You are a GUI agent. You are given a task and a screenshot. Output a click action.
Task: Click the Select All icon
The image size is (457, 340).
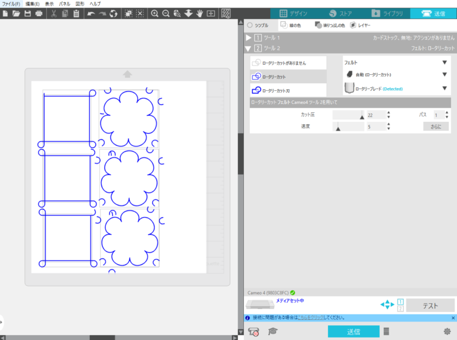click(x=129, y=14)
